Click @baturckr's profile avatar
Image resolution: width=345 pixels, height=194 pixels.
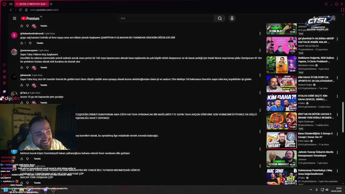click(x=14, y=77)
